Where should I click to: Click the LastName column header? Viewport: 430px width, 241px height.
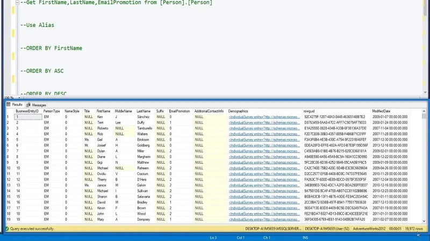(144, 111)
